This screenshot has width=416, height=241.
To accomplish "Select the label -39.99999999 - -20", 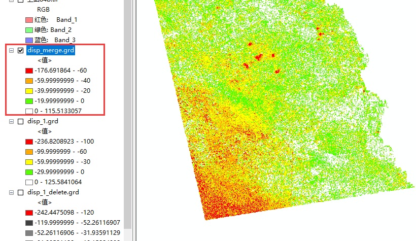I will (x=62, y=90).
